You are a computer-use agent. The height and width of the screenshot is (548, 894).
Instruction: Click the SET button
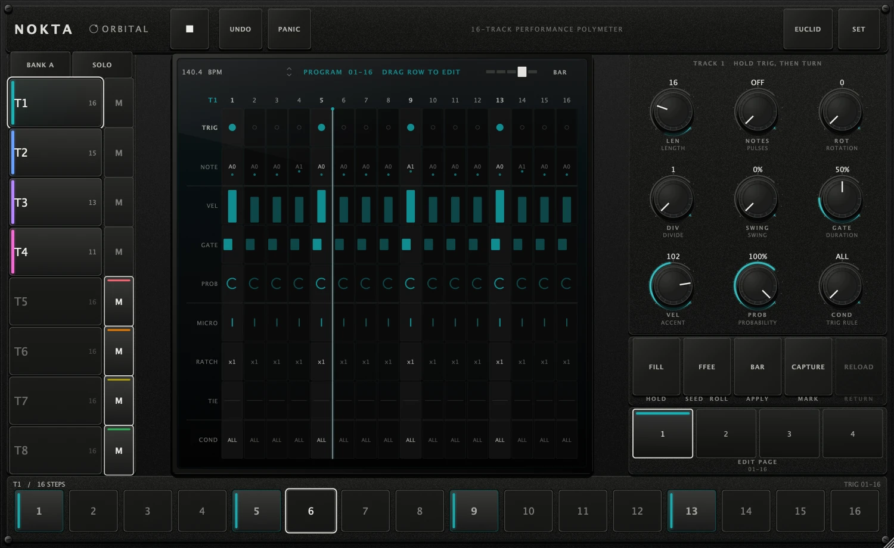pyautogui.click(x=858, y=29)
